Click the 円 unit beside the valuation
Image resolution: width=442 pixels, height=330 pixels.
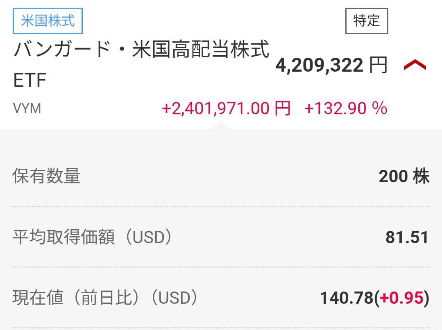378,66
